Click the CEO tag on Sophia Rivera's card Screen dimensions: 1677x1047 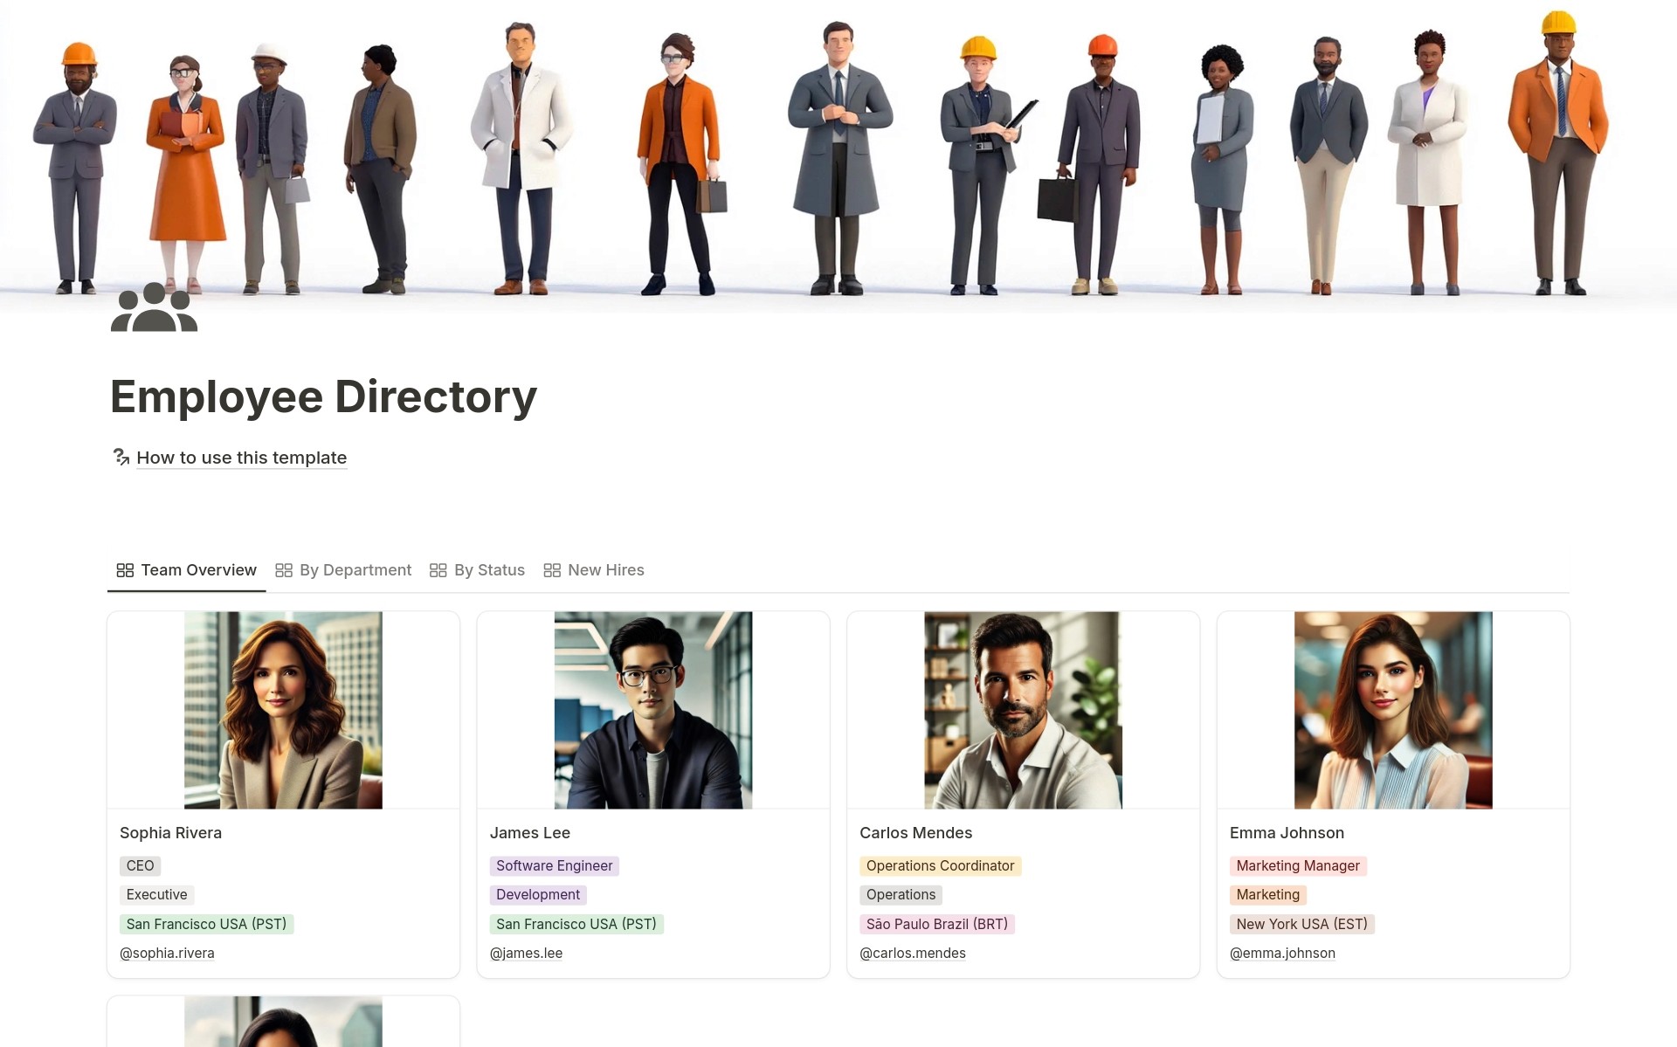tap(140, 865)
